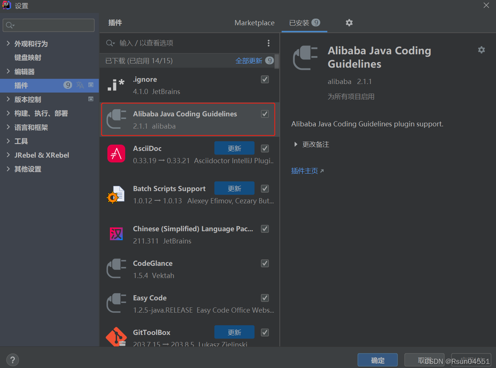Viewport: 496px width, 368px height.
Task: Expand the 语言和框架 tree node
Action: pyautogui.click(x=8, y=127)
